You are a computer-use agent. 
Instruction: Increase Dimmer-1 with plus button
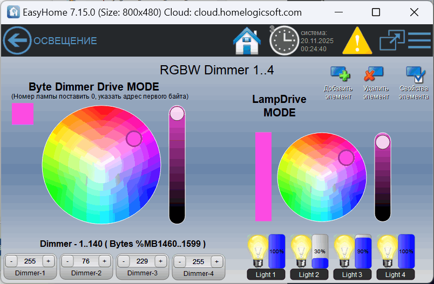point(48,261)
